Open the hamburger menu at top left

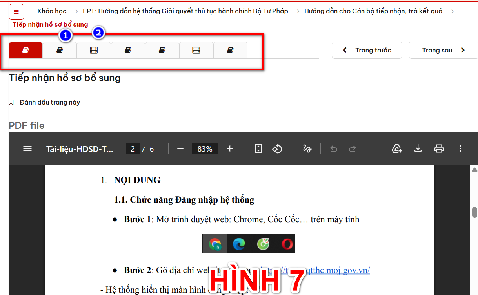coord(16,12)
